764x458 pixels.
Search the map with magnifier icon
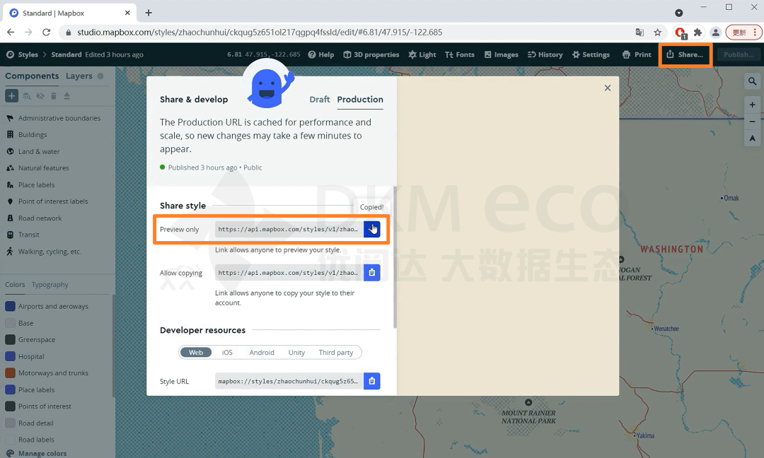click(x=752, y=81)
